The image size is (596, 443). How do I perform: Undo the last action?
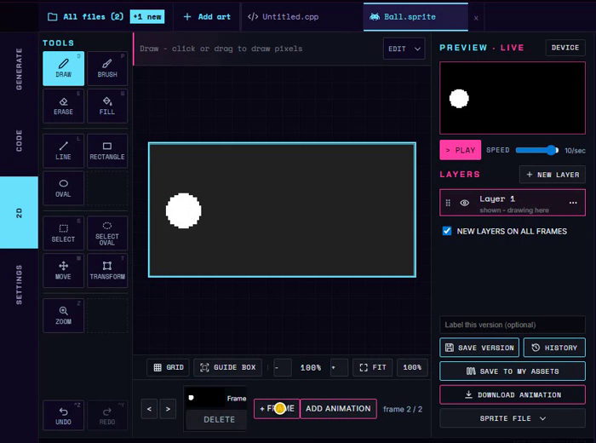(x=64, y=415)
